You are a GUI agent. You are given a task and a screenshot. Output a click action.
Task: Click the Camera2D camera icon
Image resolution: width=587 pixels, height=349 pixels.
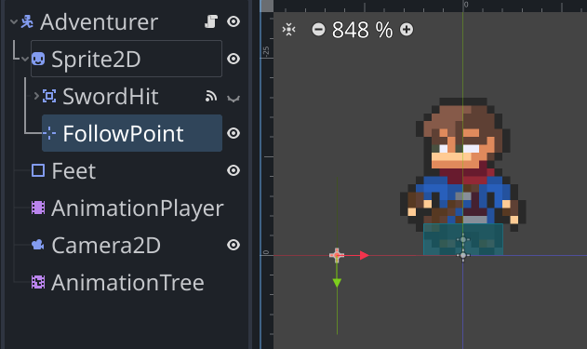[x=38, y=245]
